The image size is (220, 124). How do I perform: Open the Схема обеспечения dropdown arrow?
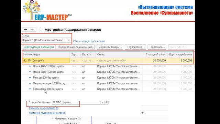point(102,102)
